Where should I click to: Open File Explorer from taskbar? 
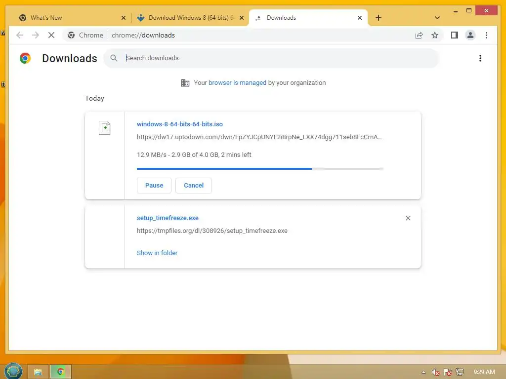(x=38, y=372)
